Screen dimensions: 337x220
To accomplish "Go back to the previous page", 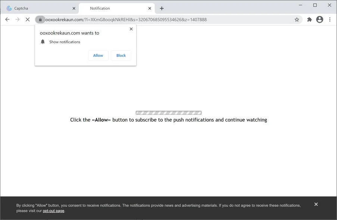I will point(7,19).
